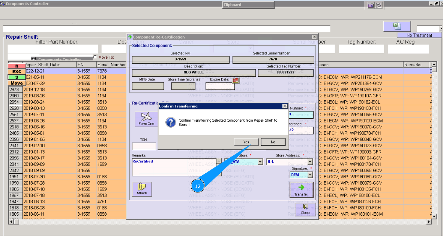Click the Components Controller app icon in title bar
Screen dimensions: 443x237
point(2,4)
